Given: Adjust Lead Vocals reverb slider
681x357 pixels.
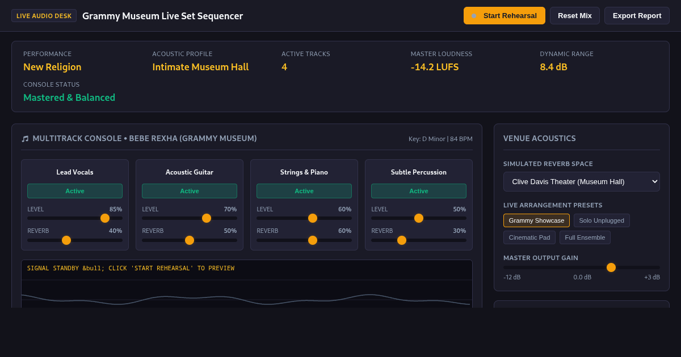Looking at the screenshot, I should point(75,240).
